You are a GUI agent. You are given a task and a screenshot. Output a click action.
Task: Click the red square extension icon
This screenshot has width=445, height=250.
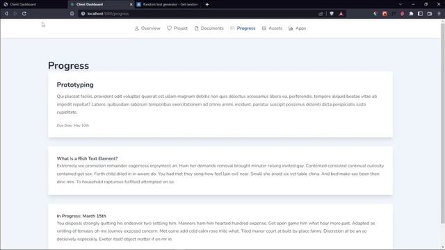tap(385, 14)
